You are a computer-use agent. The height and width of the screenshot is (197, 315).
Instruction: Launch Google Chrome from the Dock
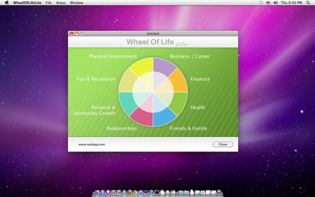(x=135, y=192)
